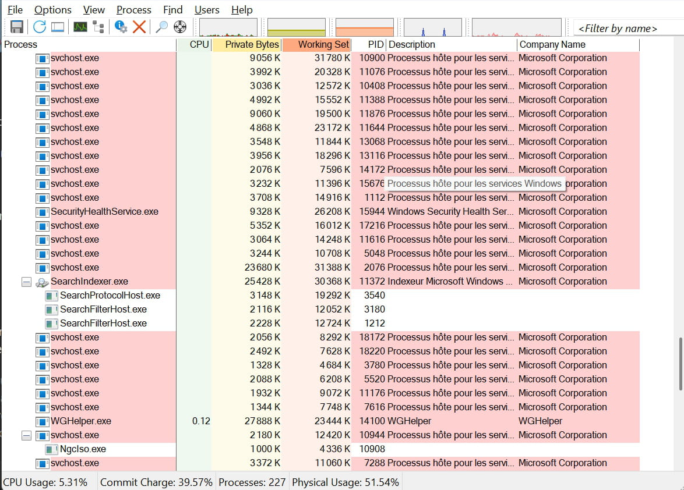Sort by the Working Set column header
684x490 pixels.
tap(317, 45)
